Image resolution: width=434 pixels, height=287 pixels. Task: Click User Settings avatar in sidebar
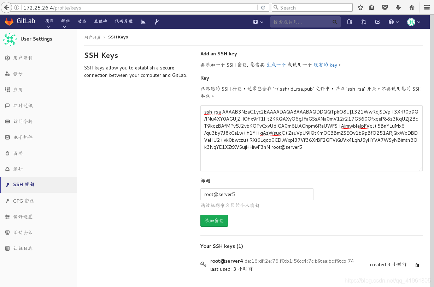pos(10,39)
